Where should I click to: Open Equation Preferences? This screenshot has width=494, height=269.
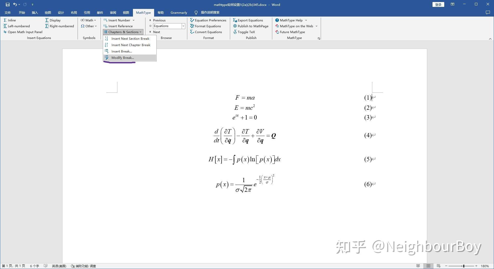pos(210,20)
